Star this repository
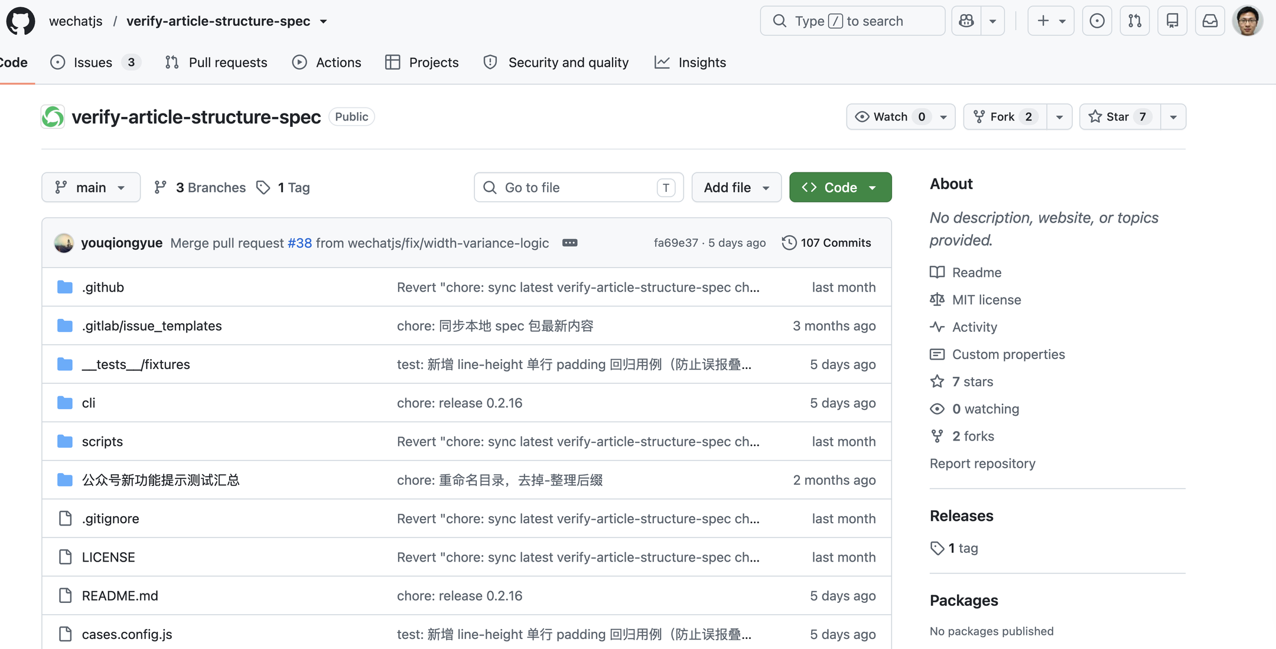This screenshot has width=1276, height=649. 1119,116
